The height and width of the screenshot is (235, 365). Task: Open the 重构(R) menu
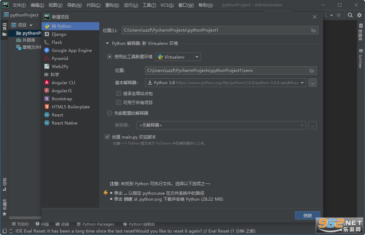click(112, 5)
